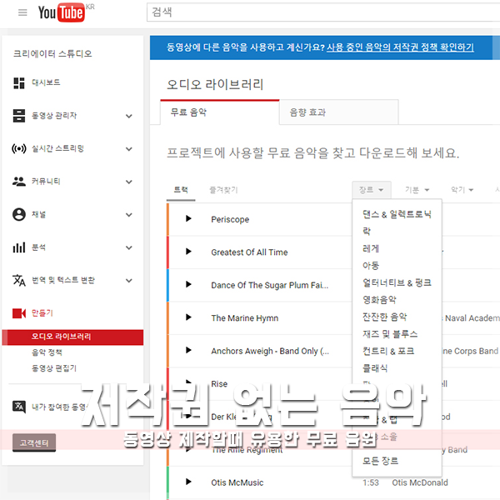This screenshot has height=500, width=500.
Task: Select the 트랙 tracks tab
Action: 181,190
